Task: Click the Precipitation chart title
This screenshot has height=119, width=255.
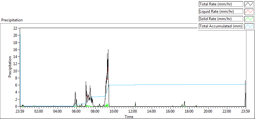Action: (x=12, y=20)
